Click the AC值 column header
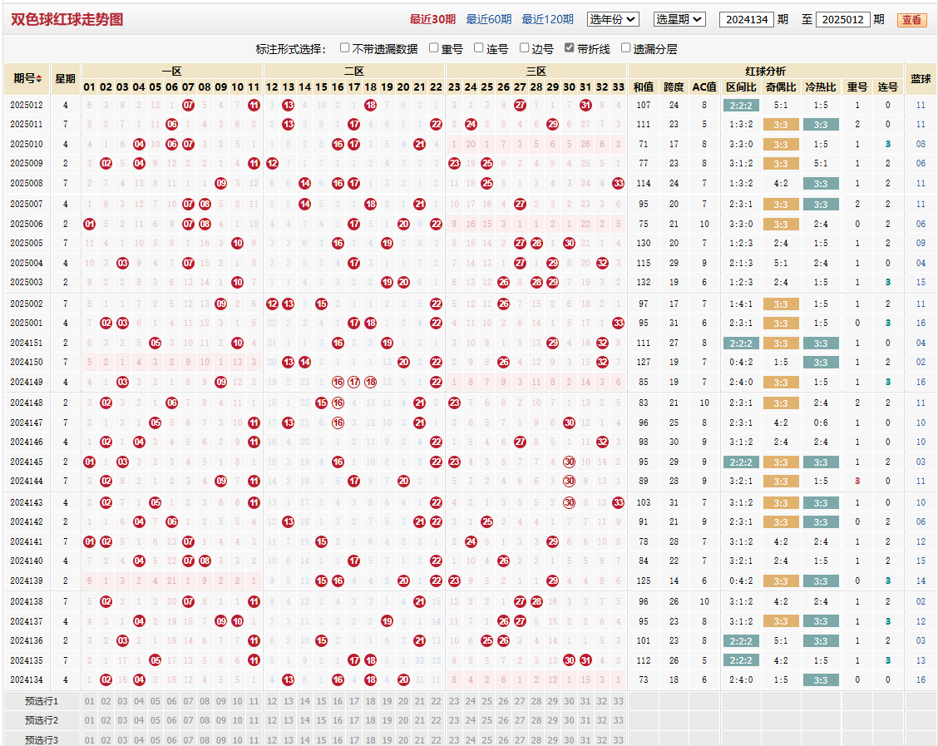938x746 pixels. [704, 86]
